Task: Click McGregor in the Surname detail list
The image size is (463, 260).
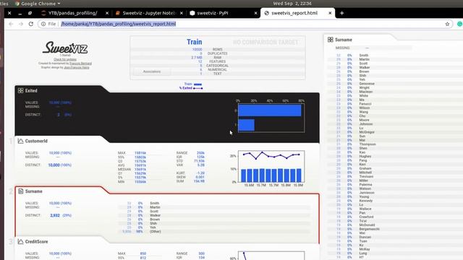Action: 367,132
